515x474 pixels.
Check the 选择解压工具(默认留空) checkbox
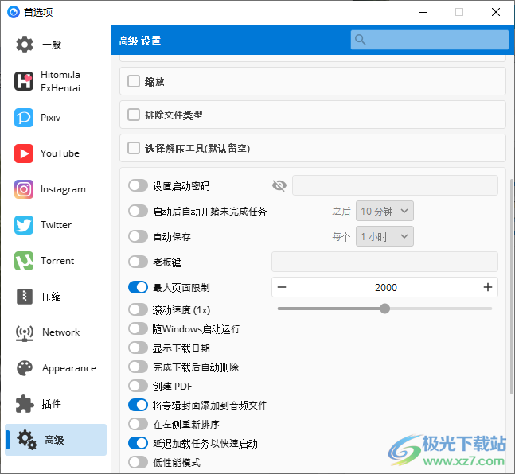tap(134, 148)
